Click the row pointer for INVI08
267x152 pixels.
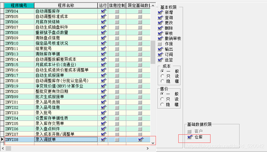pyautogui.click(x=2, y=140)
